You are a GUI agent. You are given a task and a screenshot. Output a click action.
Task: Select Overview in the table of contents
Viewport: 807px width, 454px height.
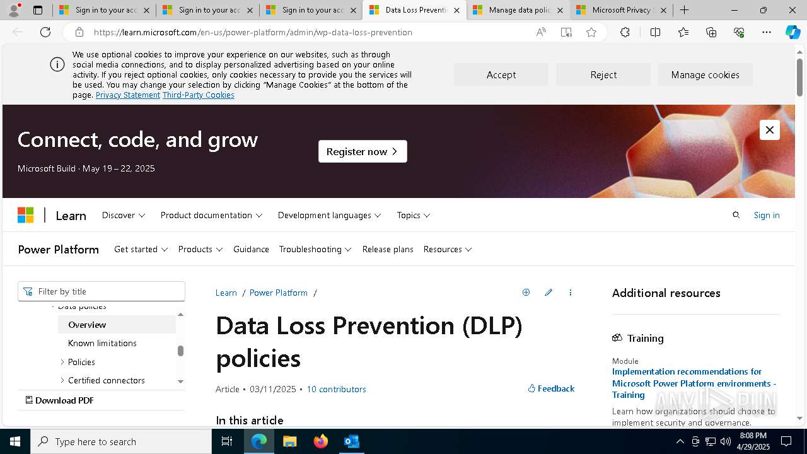tap(117, 325)
